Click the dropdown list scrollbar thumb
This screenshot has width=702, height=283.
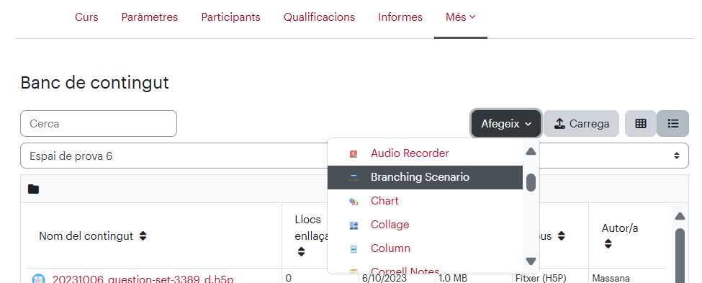531,182
